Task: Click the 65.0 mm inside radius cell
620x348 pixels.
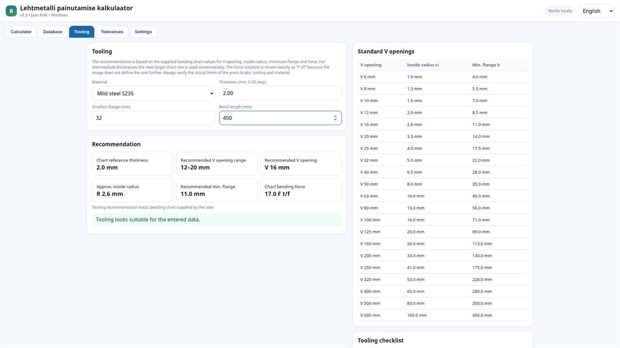Action: click(437, 292)
